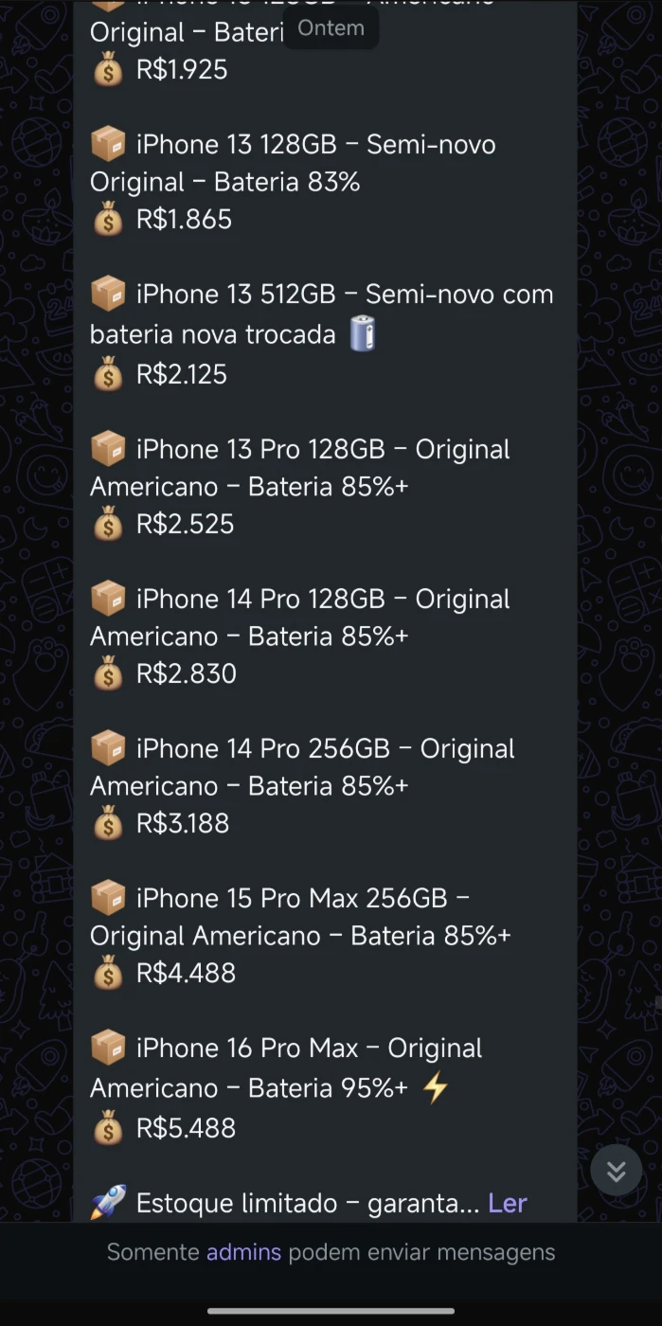The width and height of the screenshot is (662, 1326).
Task: Tap the 'Ontem' date chip
Action: (x=331, y=28)
